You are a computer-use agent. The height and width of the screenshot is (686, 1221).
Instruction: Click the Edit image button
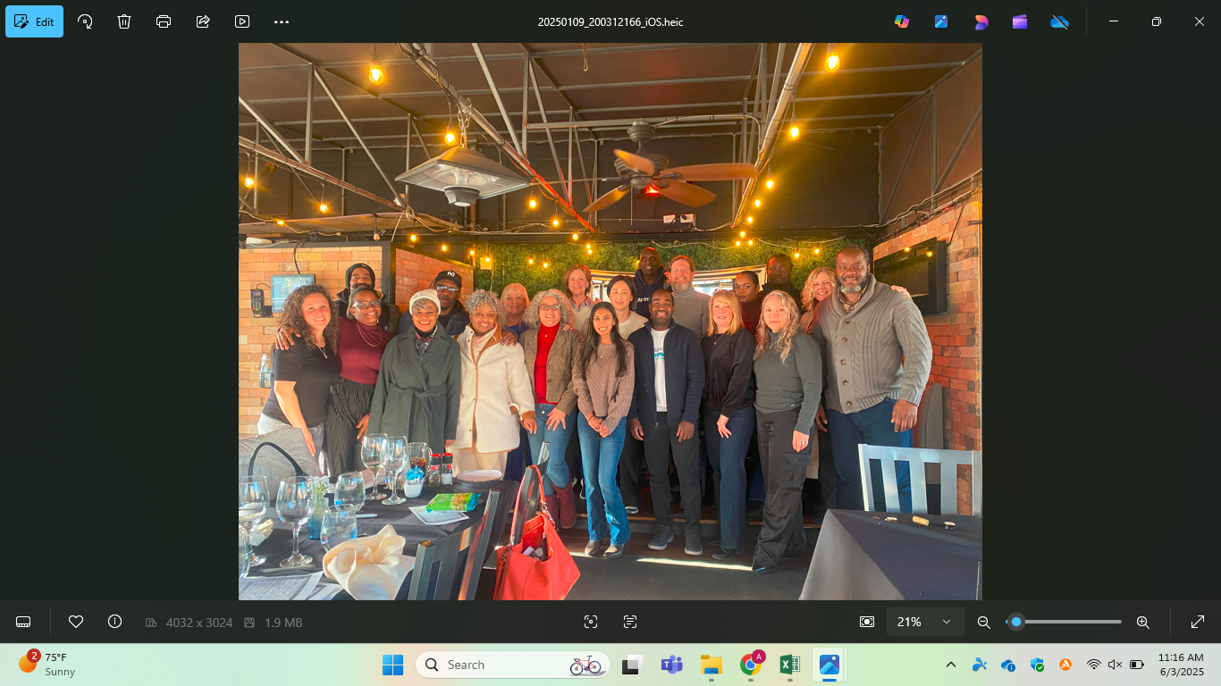click(35, 21)
